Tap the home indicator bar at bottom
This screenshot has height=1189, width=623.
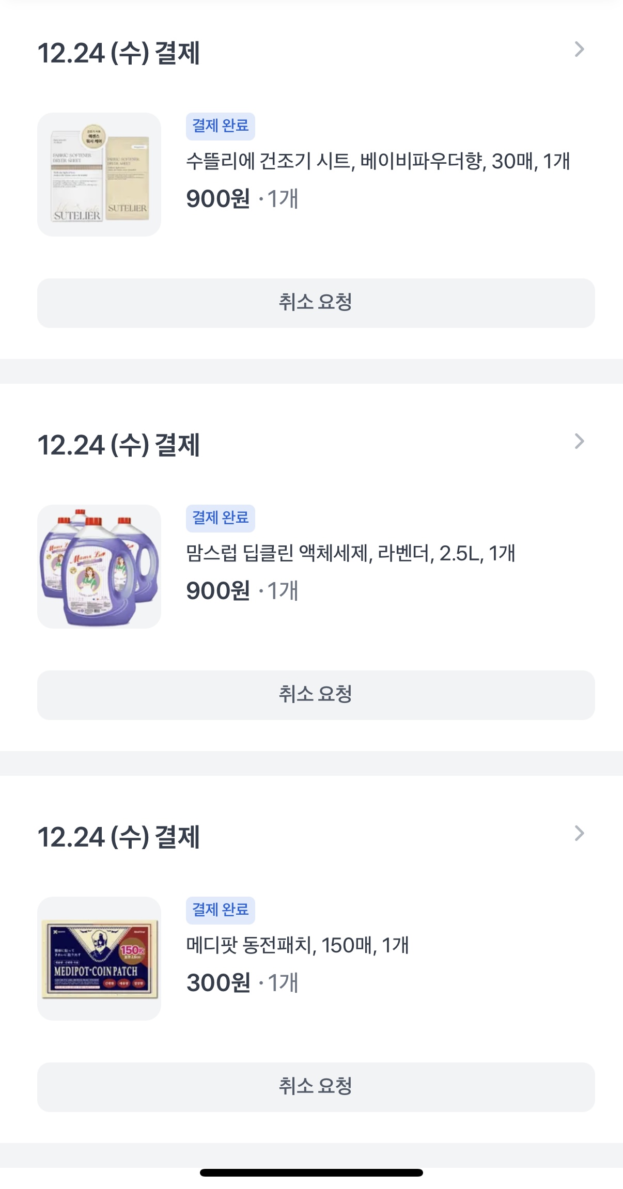pos(311,1172)
